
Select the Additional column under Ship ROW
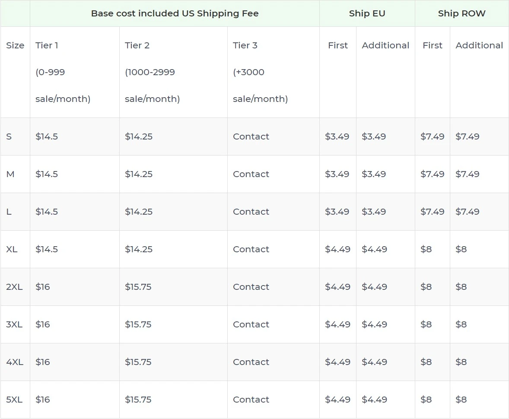(479, 45)
